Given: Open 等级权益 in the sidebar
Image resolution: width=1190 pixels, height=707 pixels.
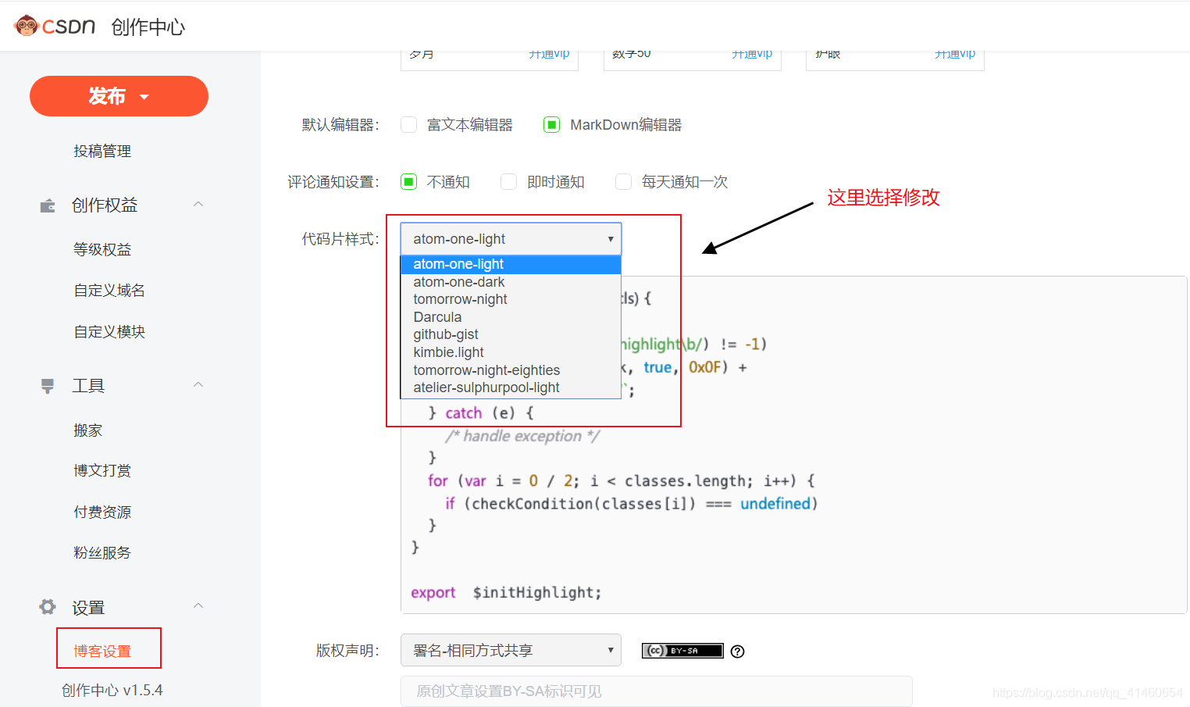Looking at the screenshot, I should [102, 250].
